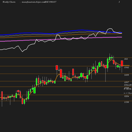This screenshot has width=132, height=132.
Task: Click the "1397" price level label
Action: point(126,82)
